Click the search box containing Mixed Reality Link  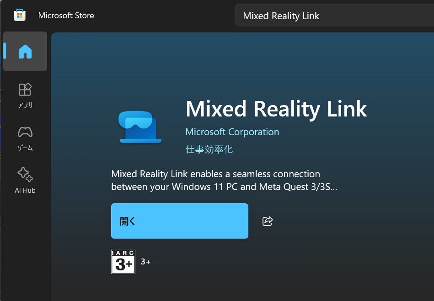334,16
